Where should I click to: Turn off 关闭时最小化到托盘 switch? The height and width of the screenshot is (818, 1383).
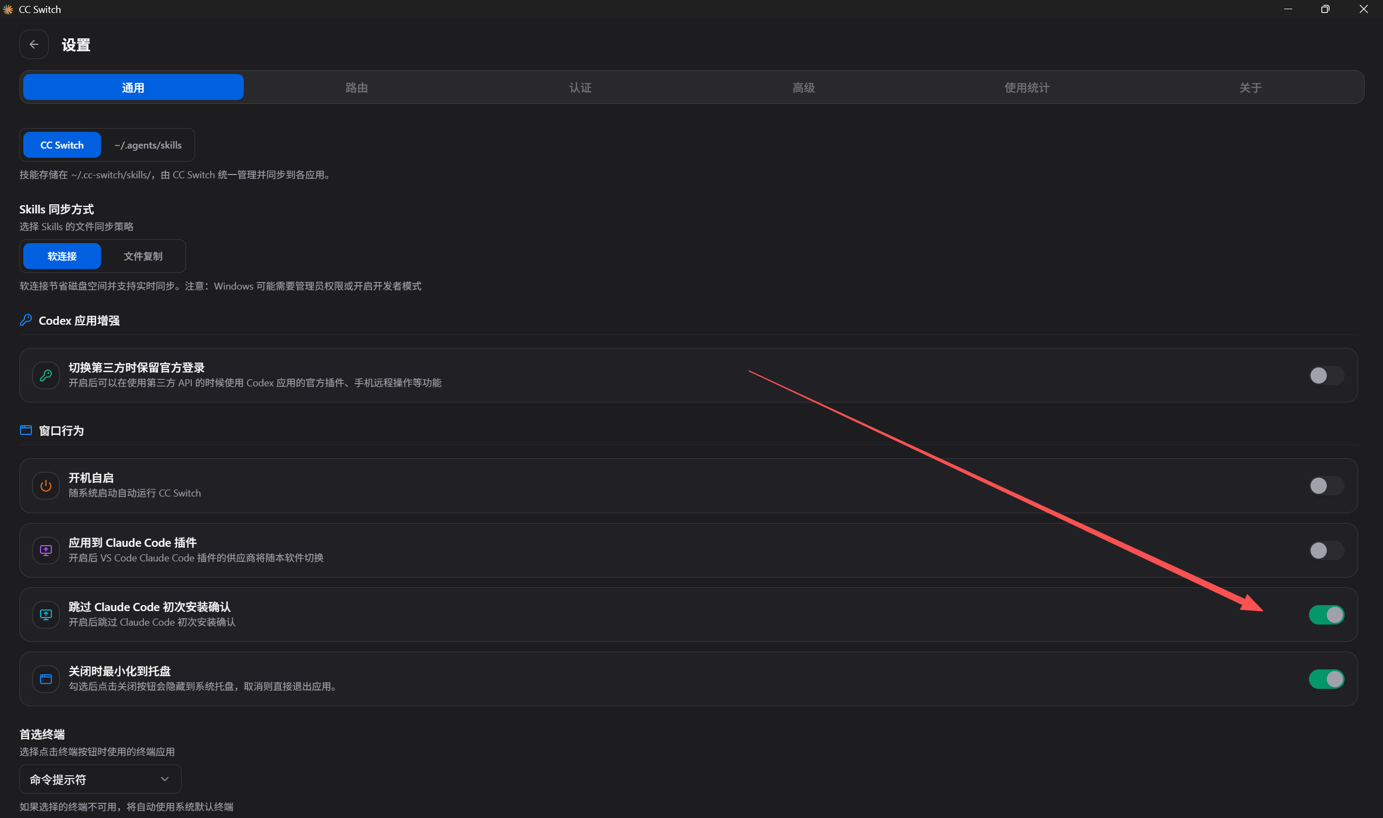coord(1326,679)
